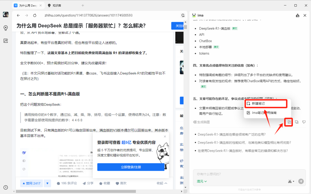Click the user avatar in the sidebar

point(5,15)
